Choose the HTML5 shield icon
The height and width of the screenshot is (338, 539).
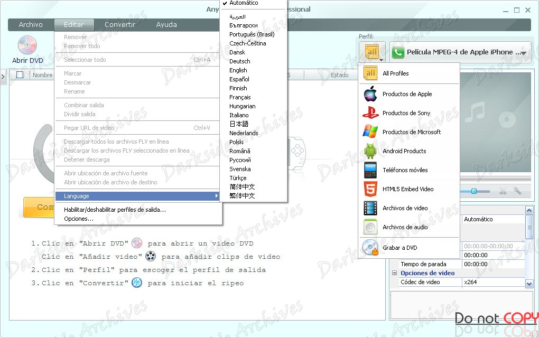point(370,189)
